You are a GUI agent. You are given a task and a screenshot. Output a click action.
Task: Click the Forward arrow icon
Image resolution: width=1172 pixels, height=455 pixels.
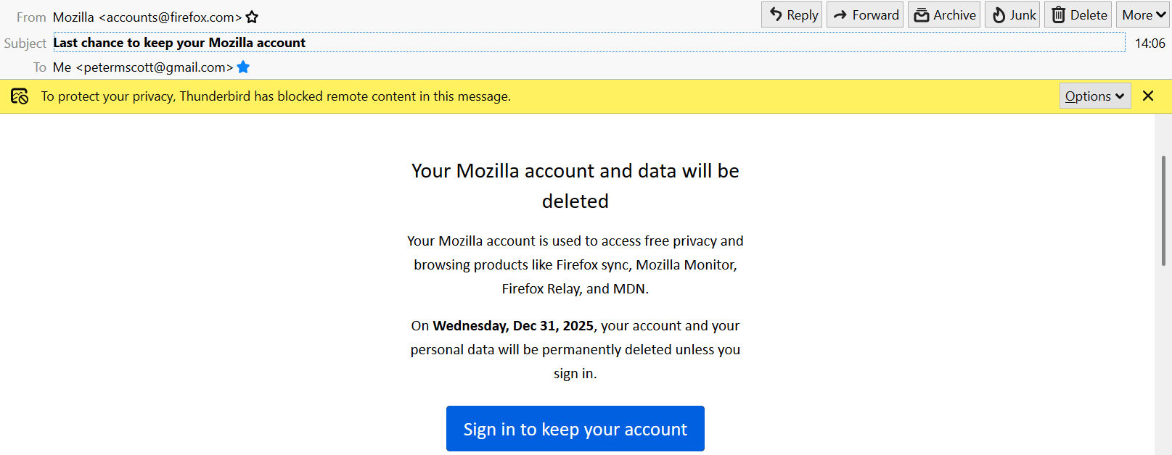(x=840, y=14)
